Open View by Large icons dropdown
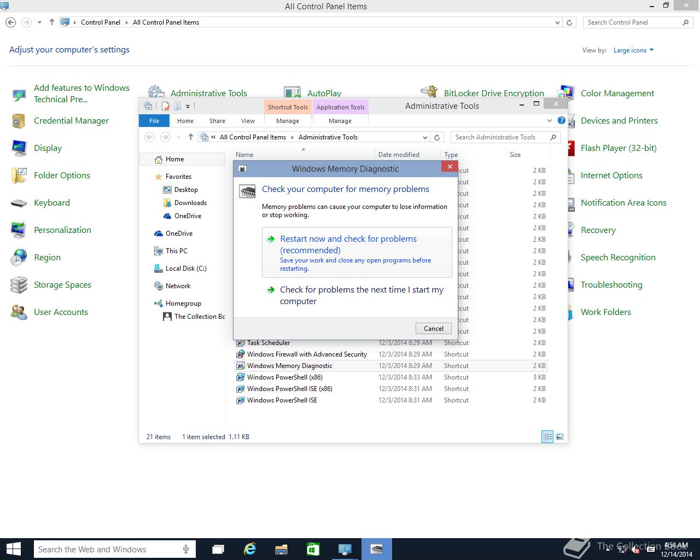This screenshot has height=560, width=700. pos(633,50)
